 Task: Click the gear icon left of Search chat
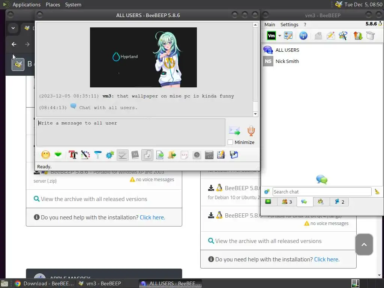tap(267, 192)
